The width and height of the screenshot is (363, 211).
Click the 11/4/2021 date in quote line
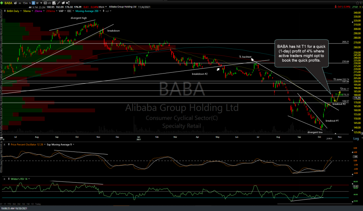tap(144, 7)
